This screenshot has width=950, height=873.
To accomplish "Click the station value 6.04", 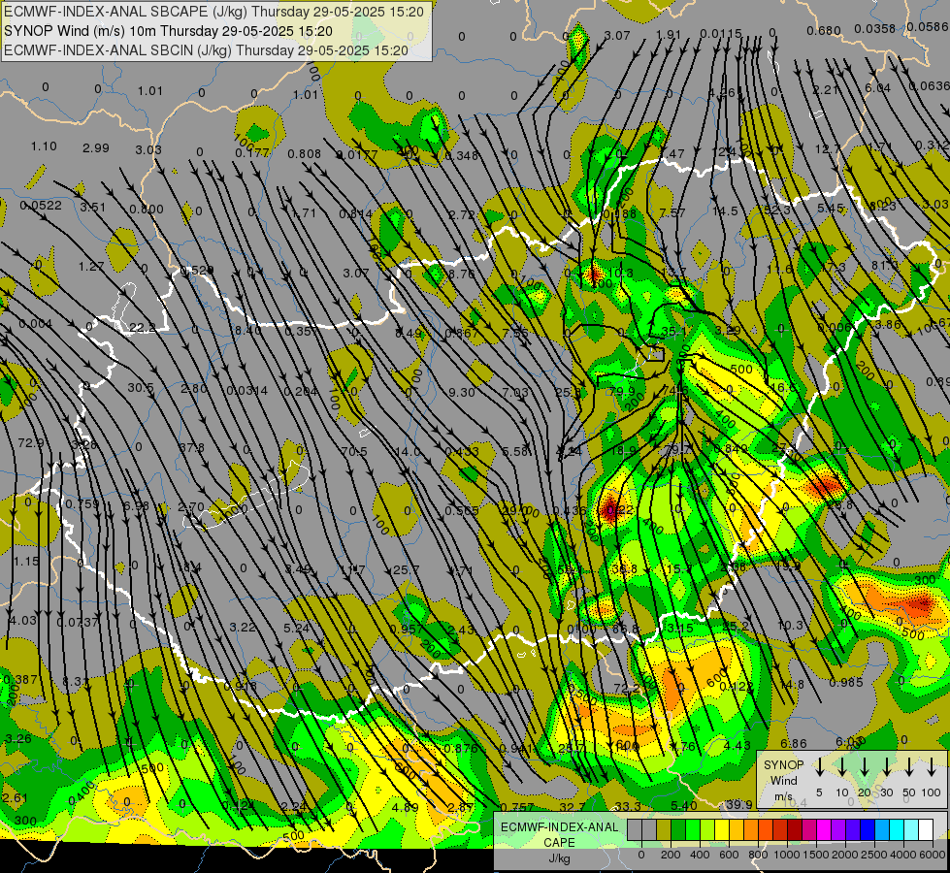I will pyautogui.click(x=878, y=88).
